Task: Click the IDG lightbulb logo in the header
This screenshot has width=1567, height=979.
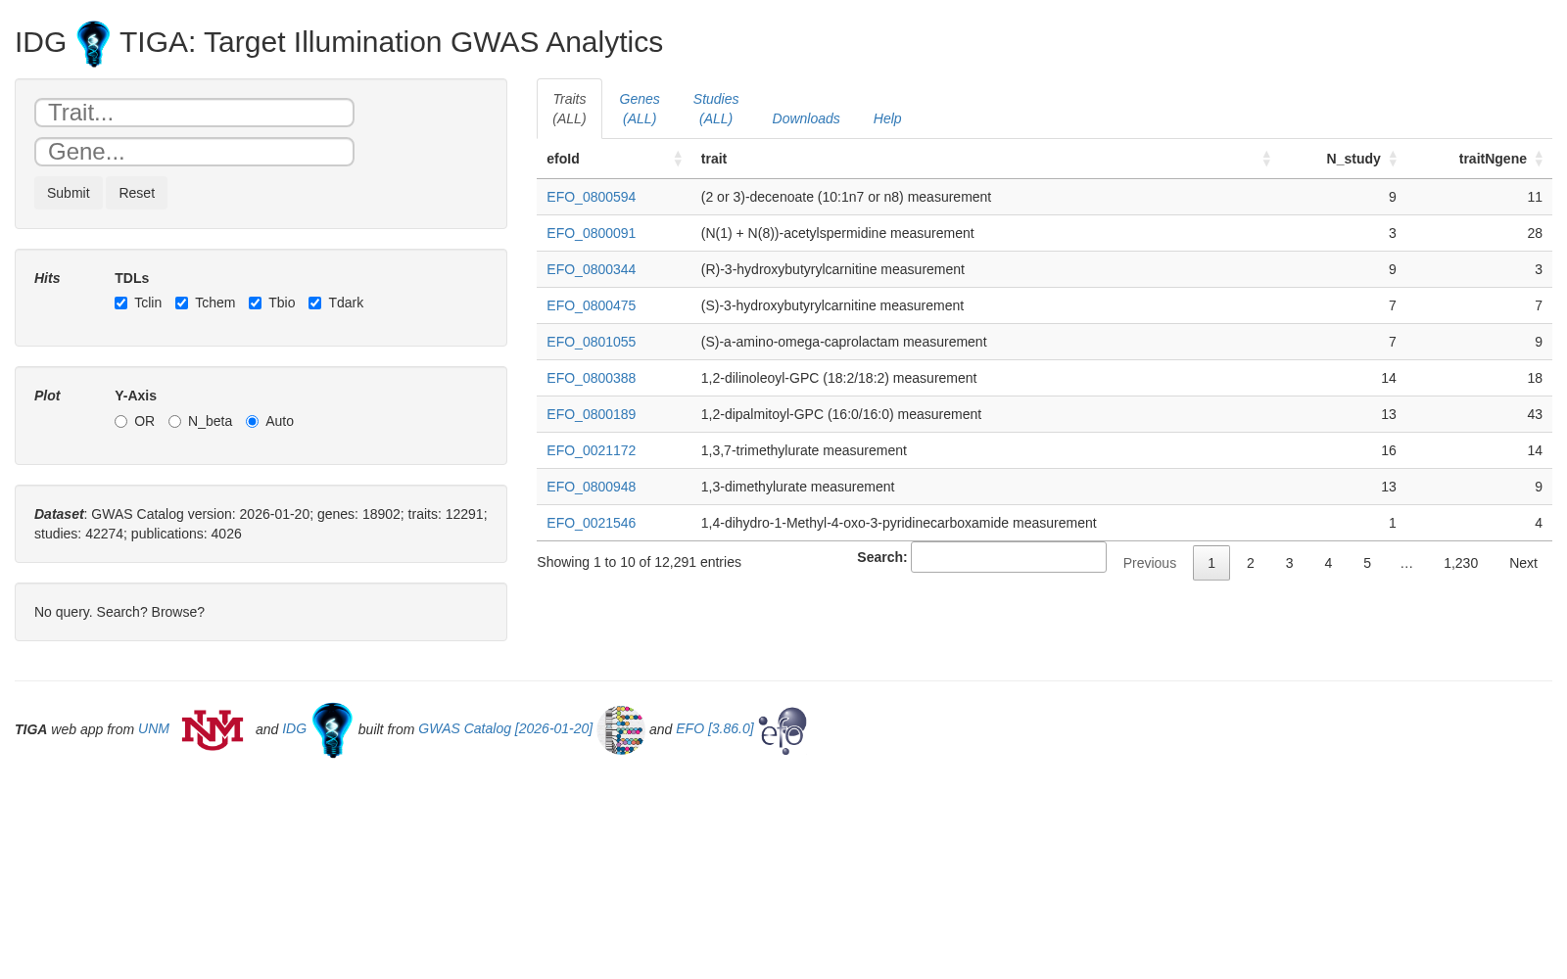Action: pos(93,44)
